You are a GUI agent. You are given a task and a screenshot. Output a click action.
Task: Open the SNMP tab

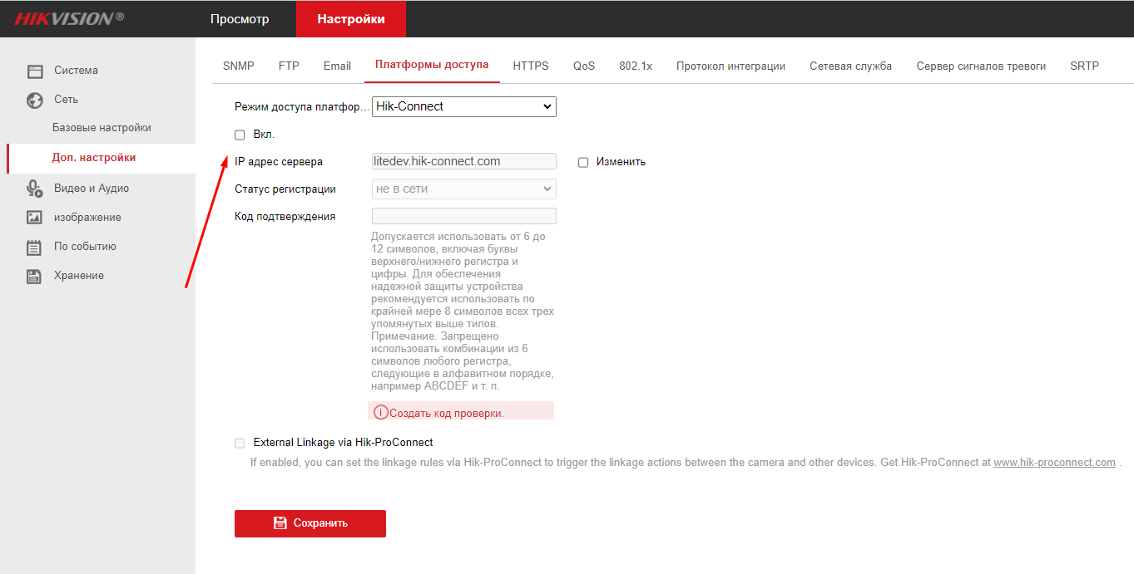click(x=239, y=66)
